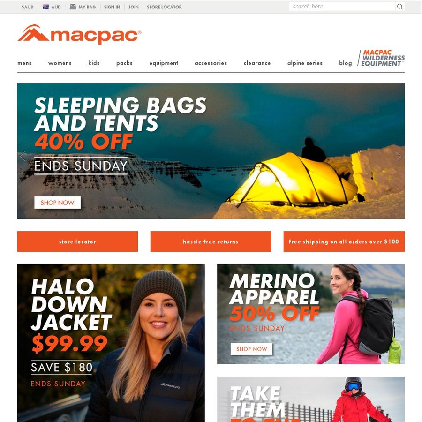Open the mens menu

click(x=24, y=63)
